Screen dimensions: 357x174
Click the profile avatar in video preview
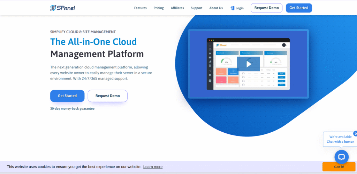click(284, 45)
